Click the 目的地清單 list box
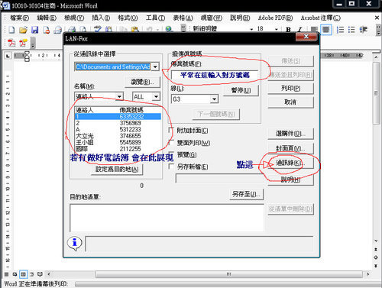This screenshot has width=382, height=288. coord(167,218)
